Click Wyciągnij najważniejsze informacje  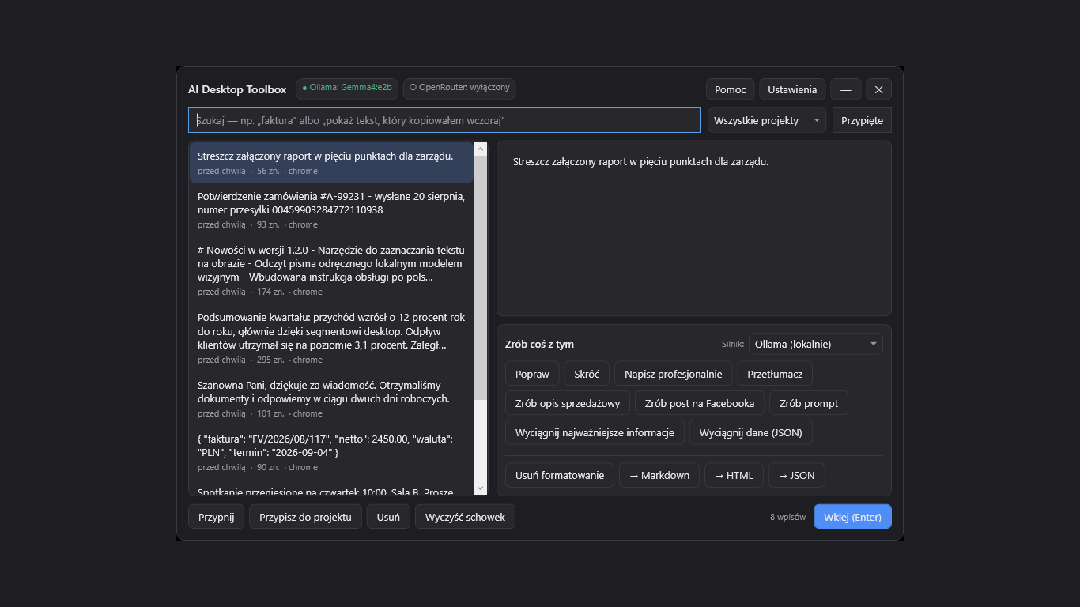[595, 432]
